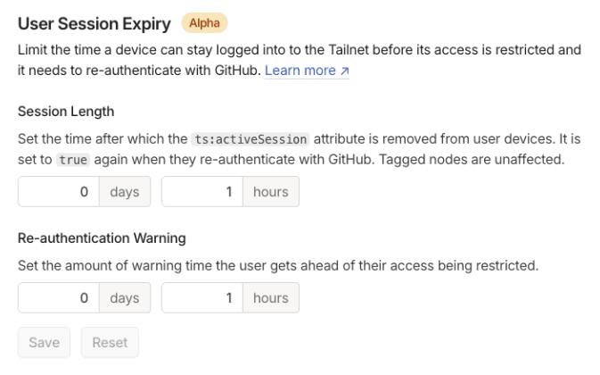Focus the Session Length days field
The image size is (600, 375).
58,192
